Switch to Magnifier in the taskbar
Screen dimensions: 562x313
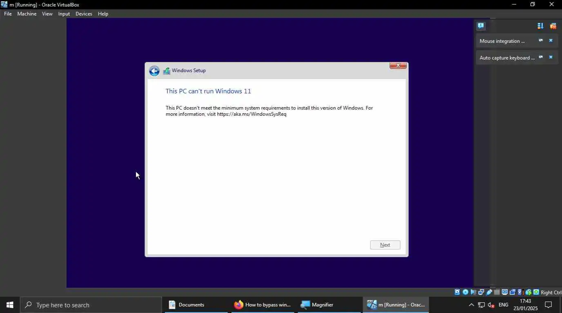click(x=329, y=305)
